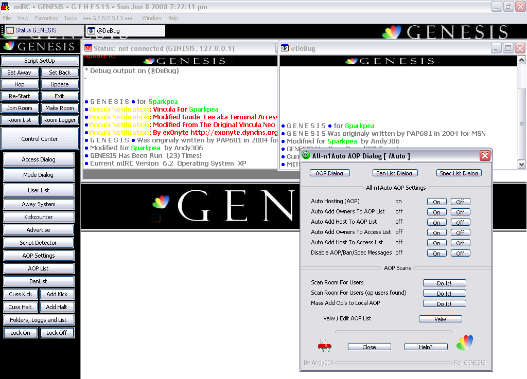Screen dimensions: 527x379
Task: Open the Favorites menu
Action: [46, 18]
